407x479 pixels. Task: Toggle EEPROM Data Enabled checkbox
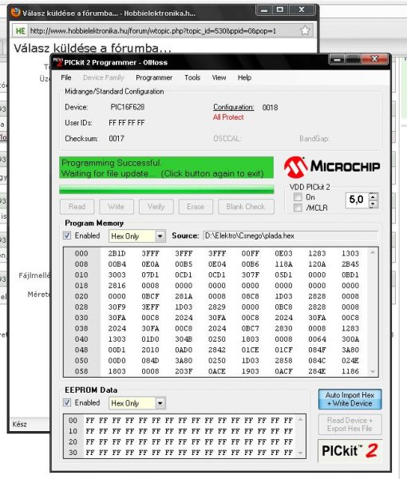(x=67, y=402)
